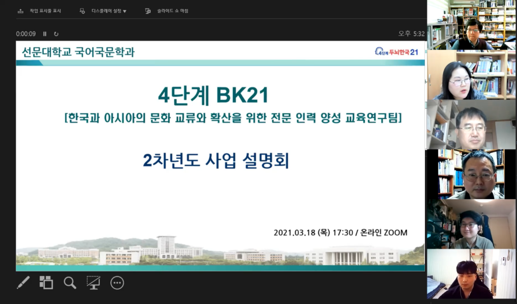This screenshot has height=304, width=517.
Task: Open the 디스플레이 설정 dropdown
Action: coord(109,11)
